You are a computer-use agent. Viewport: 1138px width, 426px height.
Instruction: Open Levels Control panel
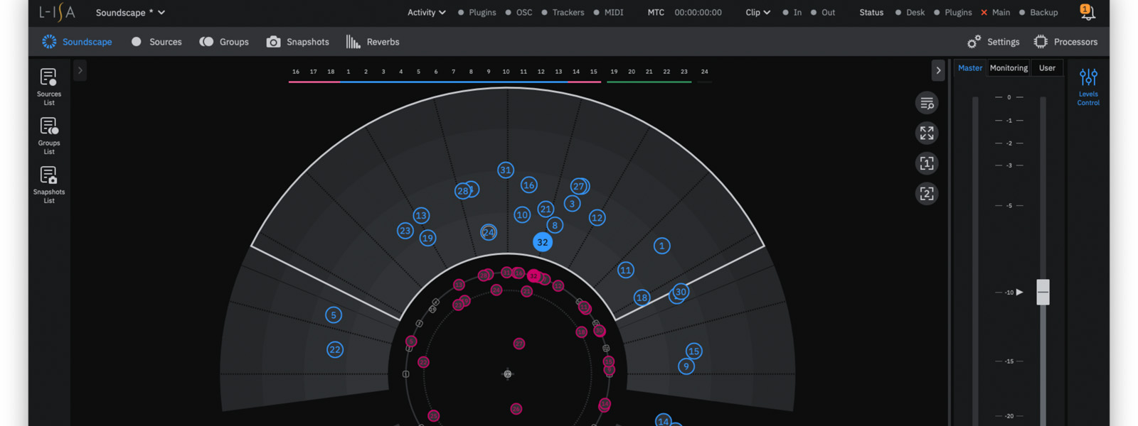click(x=1088, y=87)
